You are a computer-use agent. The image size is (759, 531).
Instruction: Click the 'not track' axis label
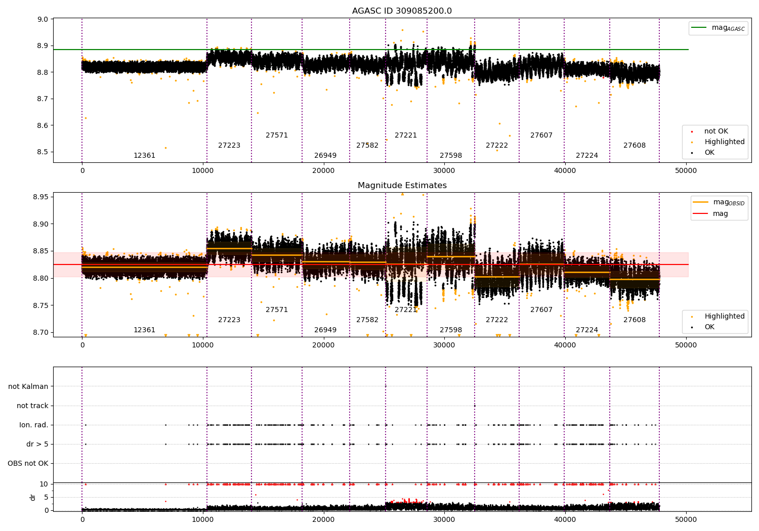pyautogui.click(x=32, y=406)
